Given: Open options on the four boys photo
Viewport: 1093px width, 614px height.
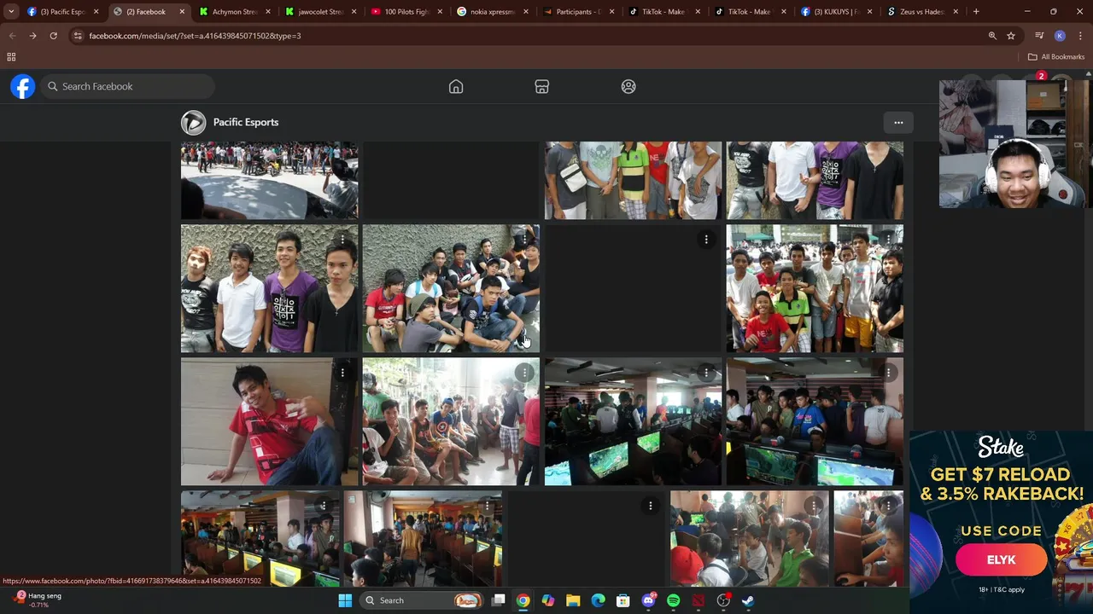Looking at the screenshot, I should 342,240.
